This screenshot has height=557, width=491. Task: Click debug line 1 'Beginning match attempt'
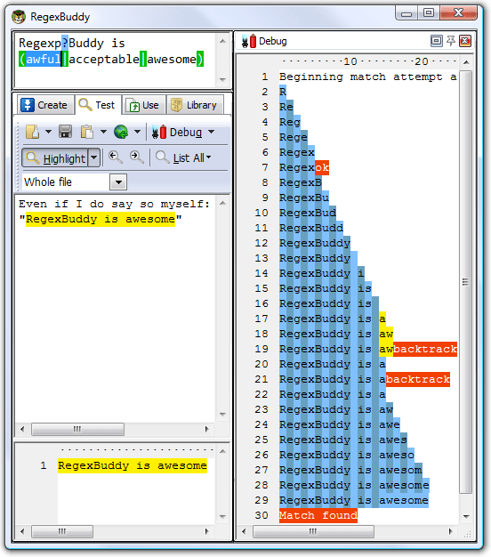click(368, 77)
